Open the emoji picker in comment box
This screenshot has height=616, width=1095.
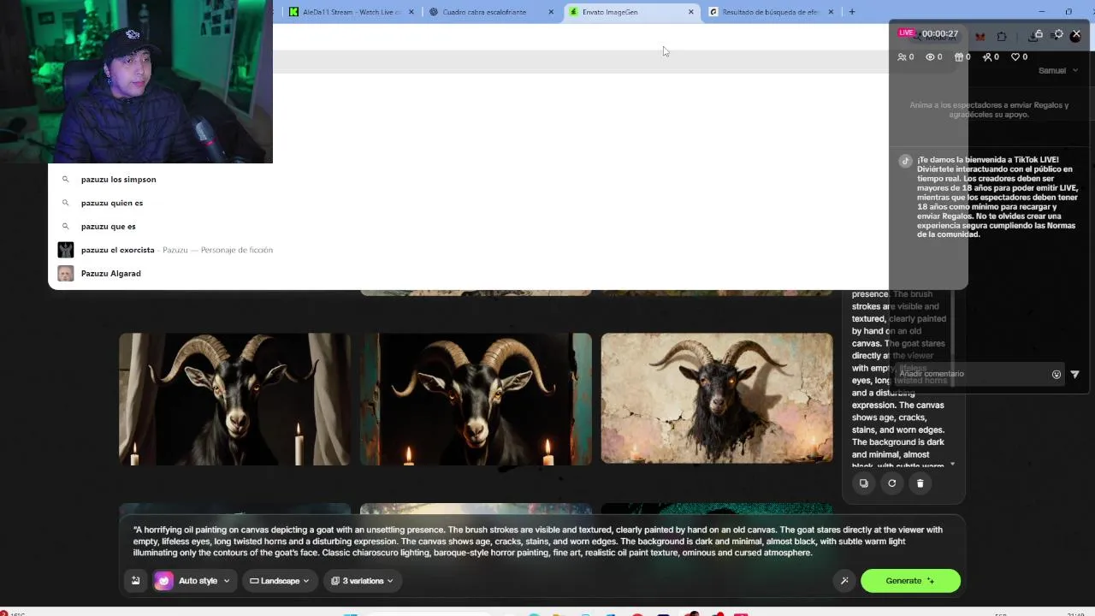(x=1057, y=375)
